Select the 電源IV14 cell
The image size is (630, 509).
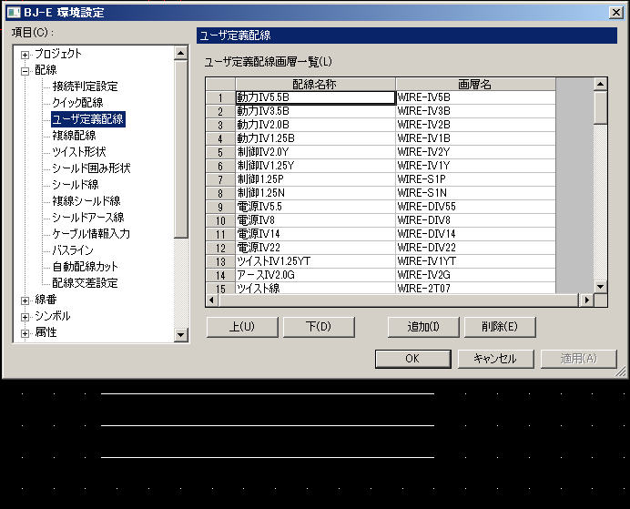tap(315, 234)
